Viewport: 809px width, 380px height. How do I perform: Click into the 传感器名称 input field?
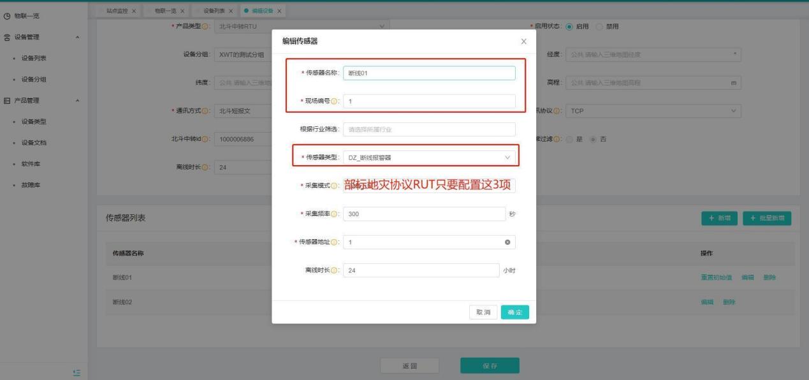click(x=428, y=73)
